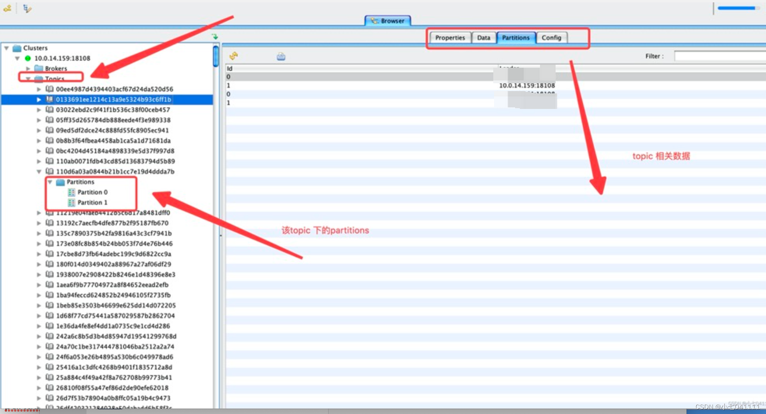The image size is (766, 414).
Task: Collapse topic 110d6a03a0844b21b1cc7e19d4ddda7b
Action: tap(39, 172)
